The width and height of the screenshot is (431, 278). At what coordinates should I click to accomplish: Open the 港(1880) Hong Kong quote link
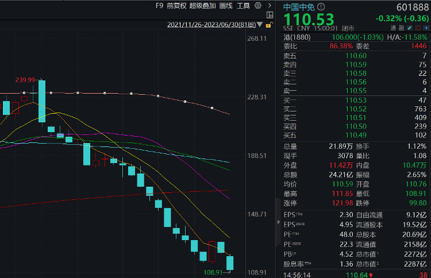click(x=297, y=37)
